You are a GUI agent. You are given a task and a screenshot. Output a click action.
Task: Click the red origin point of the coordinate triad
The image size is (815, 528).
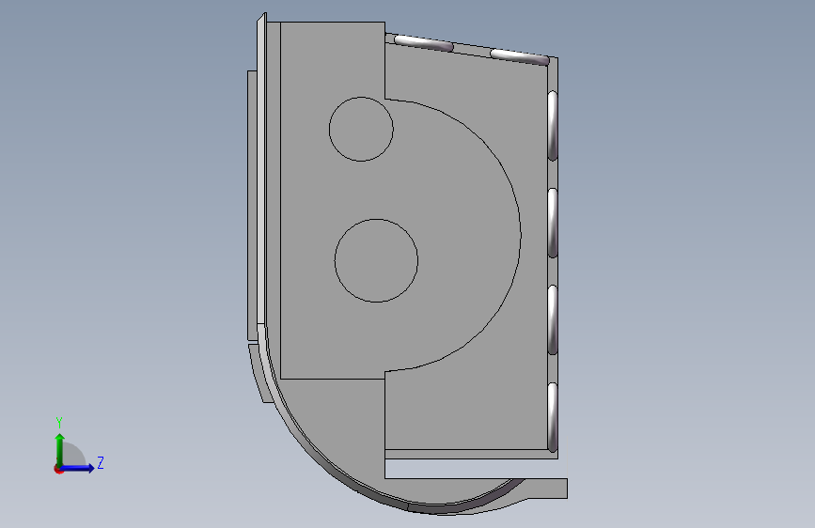point(58,469)
